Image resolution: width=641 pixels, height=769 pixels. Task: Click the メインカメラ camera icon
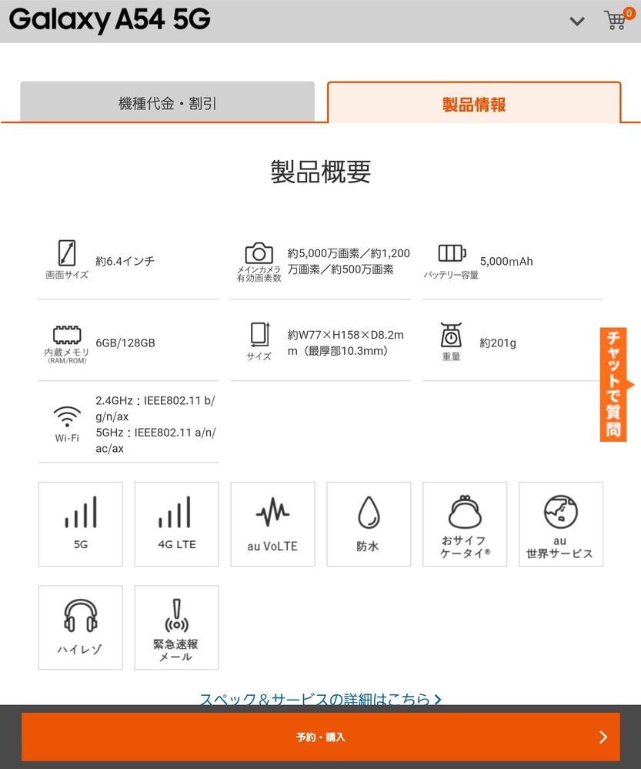coord(259,253)
